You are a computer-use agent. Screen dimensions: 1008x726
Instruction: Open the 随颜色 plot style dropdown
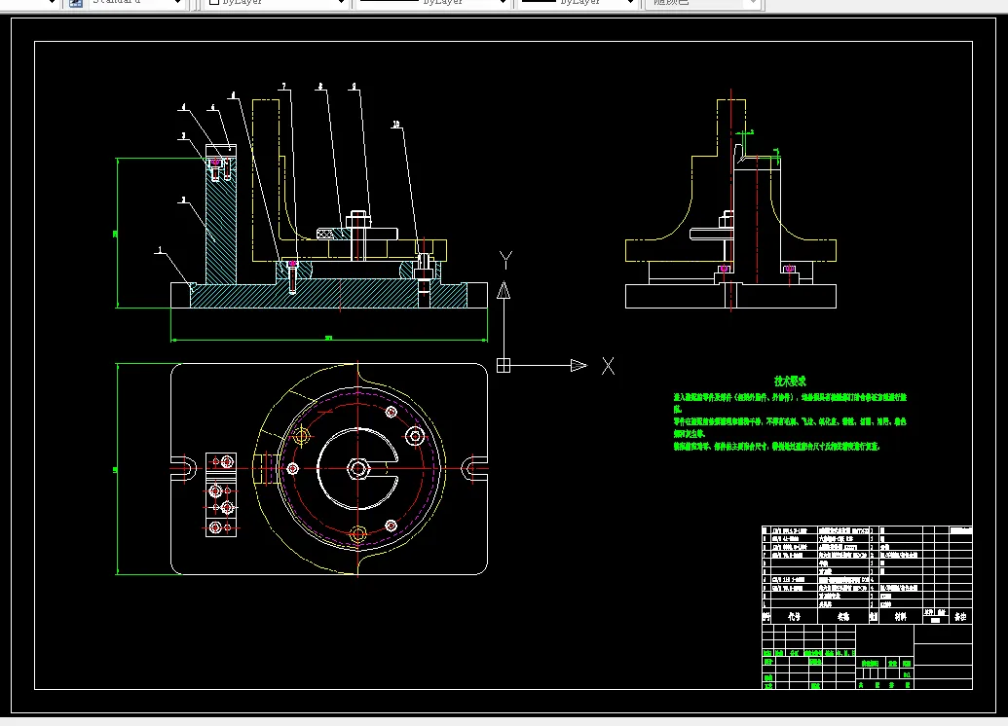751,3
